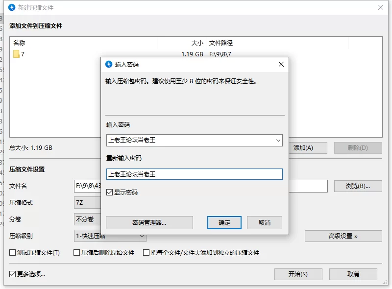Image resolution: width=392 pixels, height=289 pixels.
Task: Close the 新建压缩文件 window
Action: tap(381, 7)
